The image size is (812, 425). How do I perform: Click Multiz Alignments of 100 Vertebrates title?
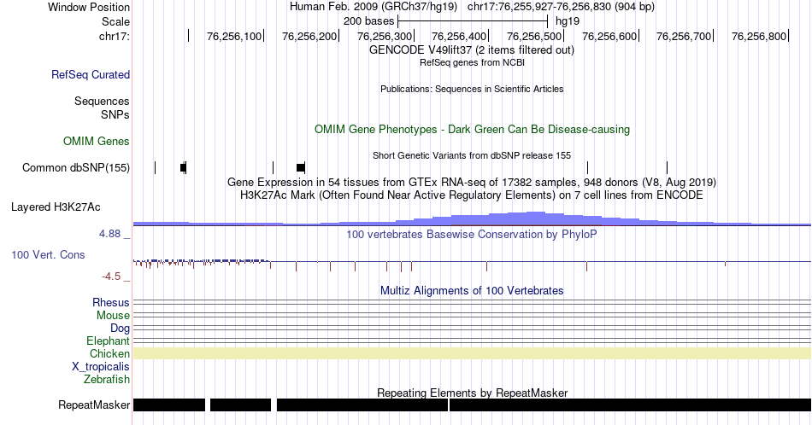[x=472, y=290]
